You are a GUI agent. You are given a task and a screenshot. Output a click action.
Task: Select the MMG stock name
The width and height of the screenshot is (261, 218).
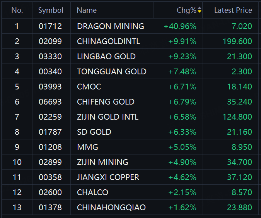87,147
